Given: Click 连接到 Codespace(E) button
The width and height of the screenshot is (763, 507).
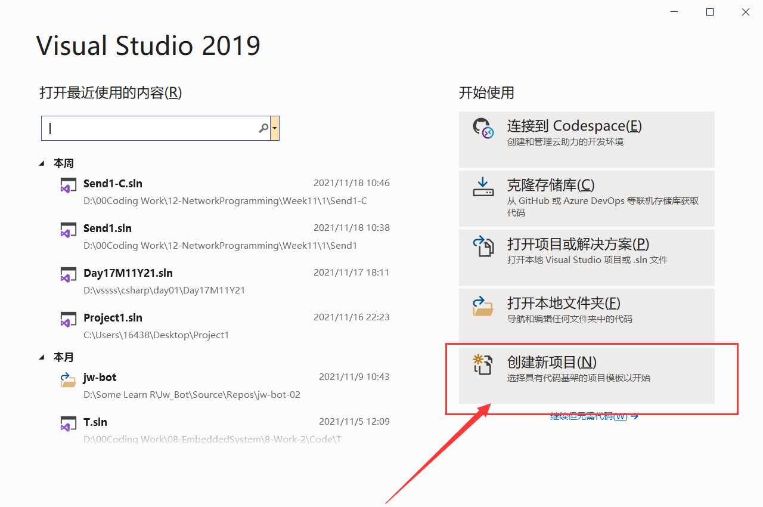Looking at the screenshot, I should (x=587, y=139).
